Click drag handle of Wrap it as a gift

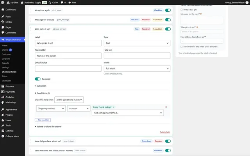31,11
